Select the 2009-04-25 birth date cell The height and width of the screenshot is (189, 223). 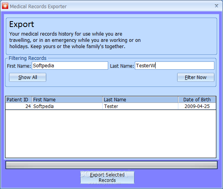[x=197, y=106]
